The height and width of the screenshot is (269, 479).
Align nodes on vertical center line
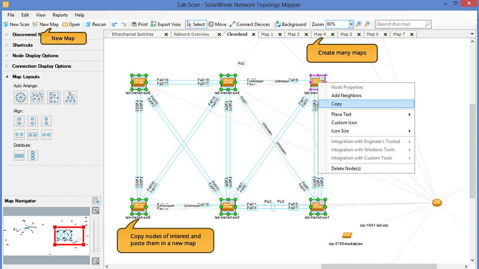[46, 121]
